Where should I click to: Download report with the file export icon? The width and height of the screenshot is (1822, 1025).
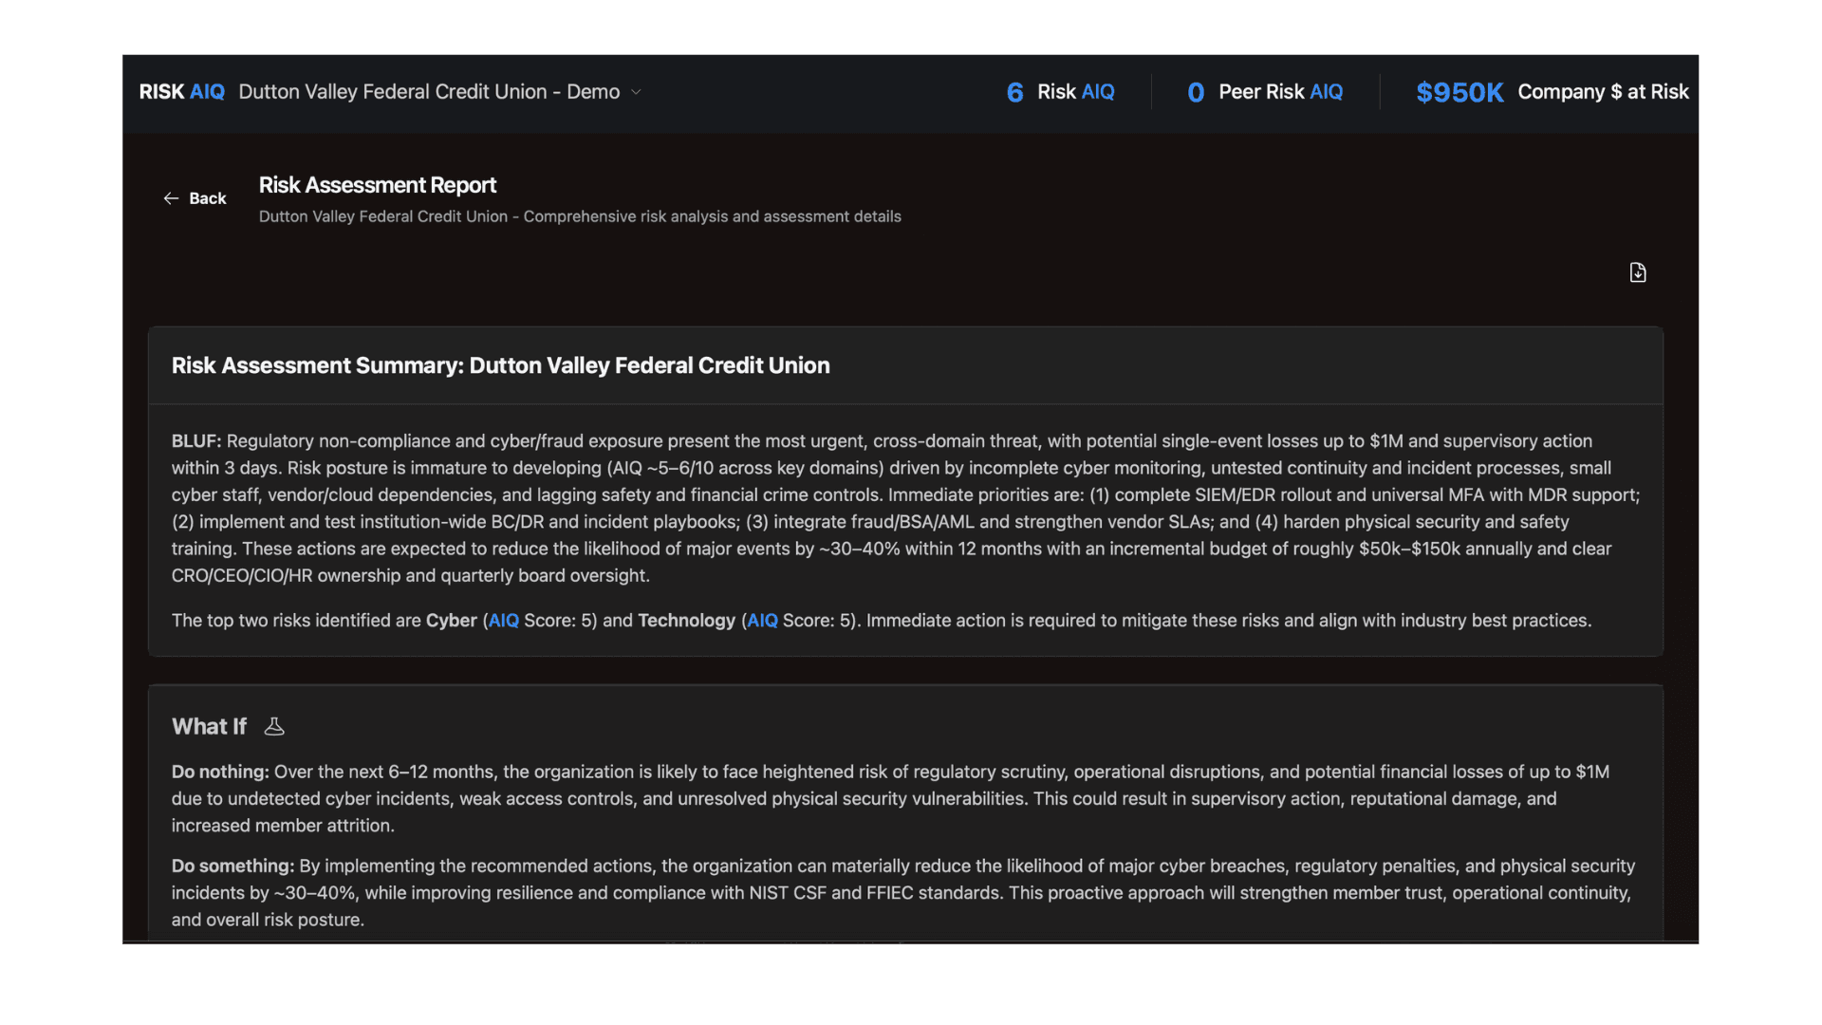pyautogui.click(x=1638, y=273)
